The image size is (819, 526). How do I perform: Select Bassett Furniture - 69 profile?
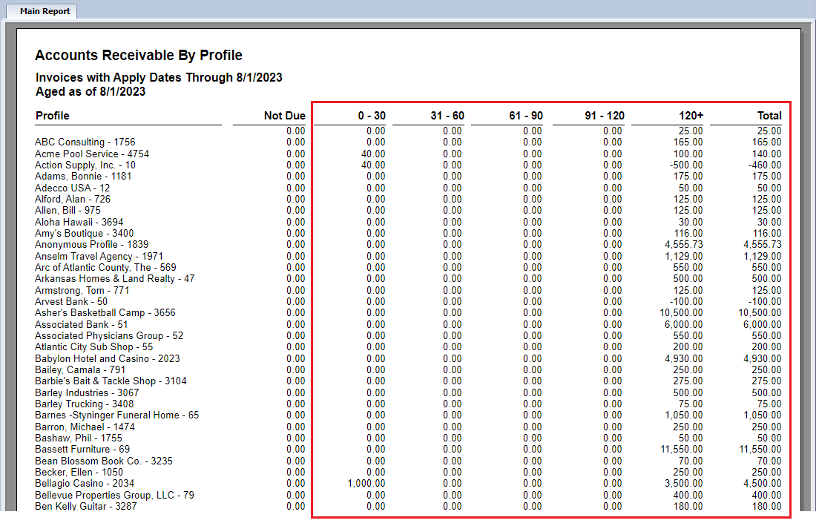[x=82, y=450]
